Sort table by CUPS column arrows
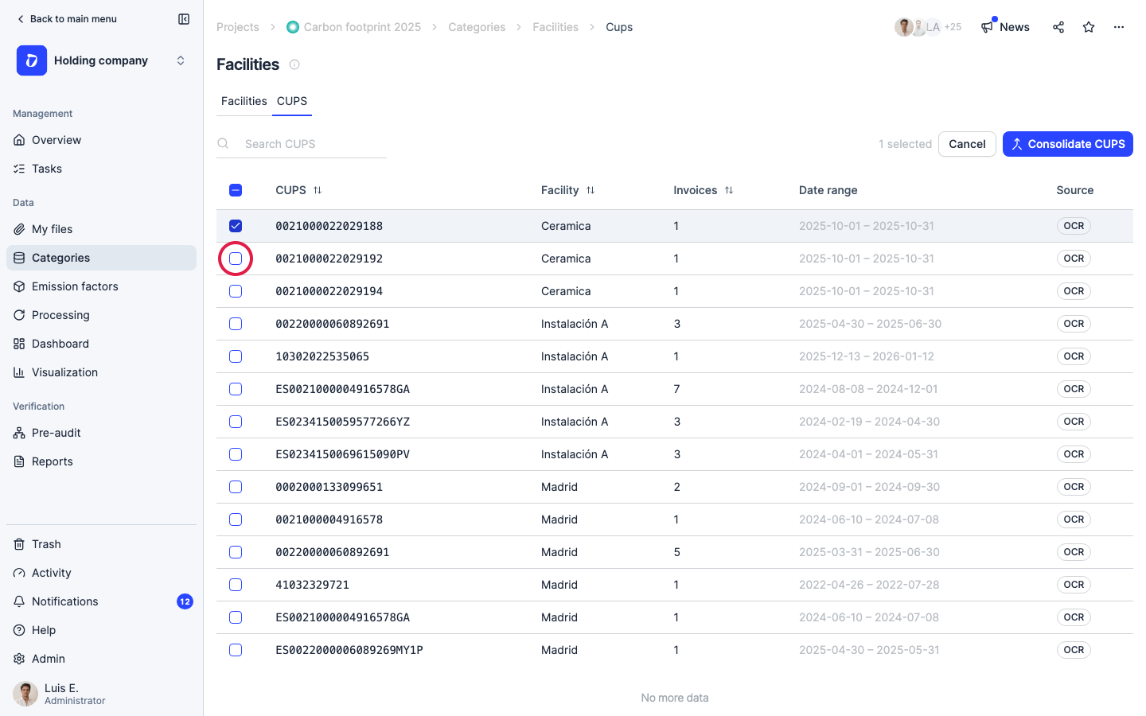 coord(318,190)
